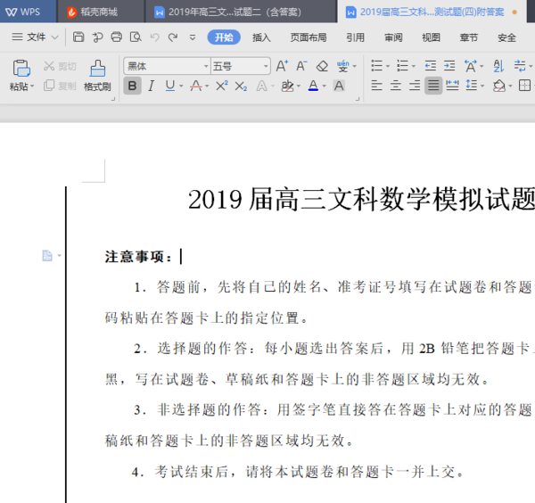Click the paragraph shading fill button
535x503 pixels.
tap(499, 86)
